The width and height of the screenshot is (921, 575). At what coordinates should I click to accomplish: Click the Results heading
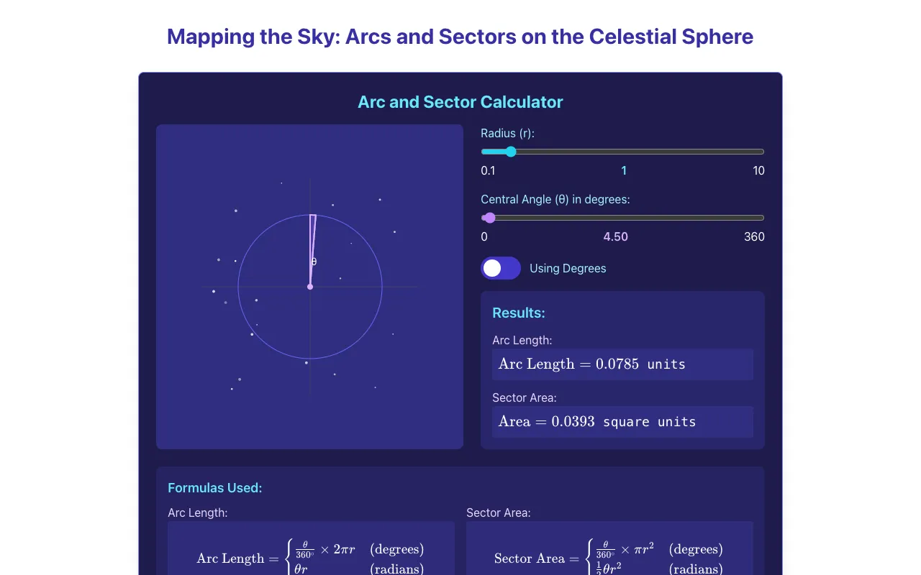point(519,313)
